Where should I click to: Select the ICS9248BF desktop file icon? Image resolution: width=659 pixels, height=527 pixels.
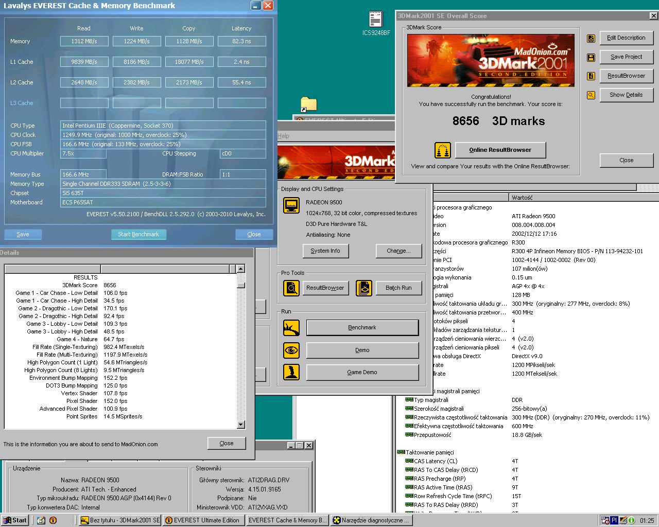point(376,24)
